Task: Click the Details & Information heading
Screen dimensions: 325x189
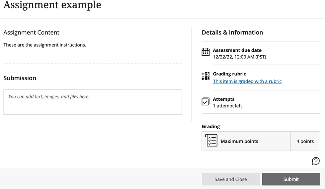Action: (x=232, y=32)
